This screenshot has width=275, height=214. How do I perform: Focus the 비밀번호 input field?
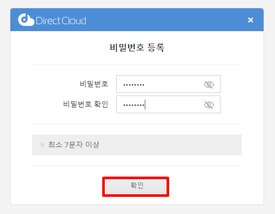point(168,84)
